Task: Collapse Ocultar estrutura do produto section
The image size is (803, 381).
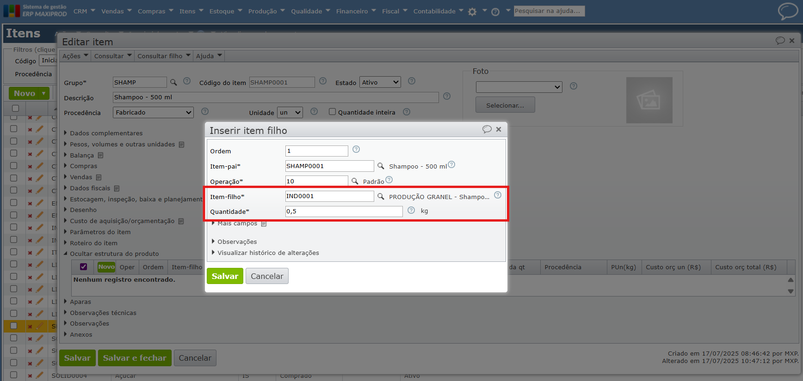Action: click(111, 254)
